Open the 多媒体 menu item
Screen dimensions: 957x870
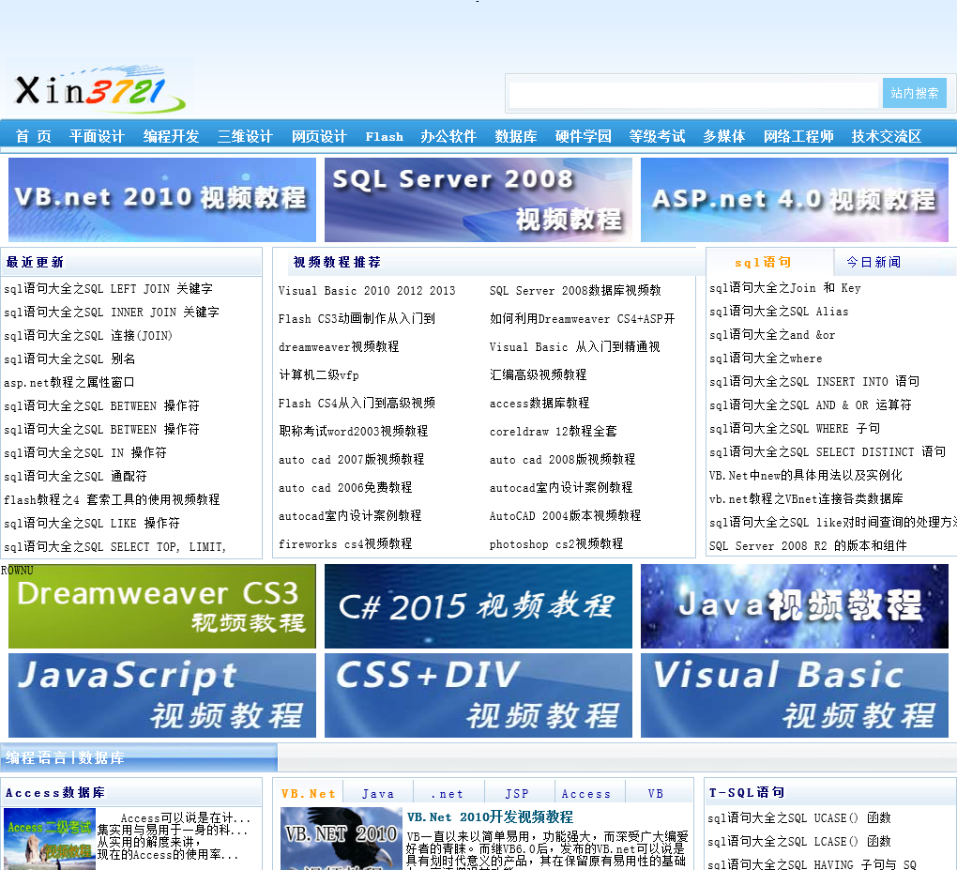[724, 136]
